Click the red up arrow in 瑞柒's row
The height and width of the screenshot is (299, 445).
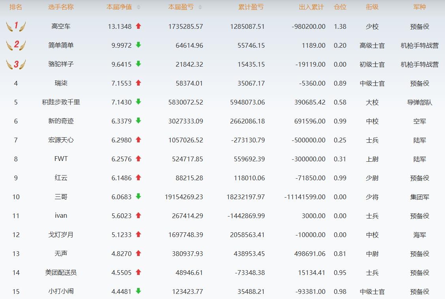pyautogui.click(x=138, y=83)
